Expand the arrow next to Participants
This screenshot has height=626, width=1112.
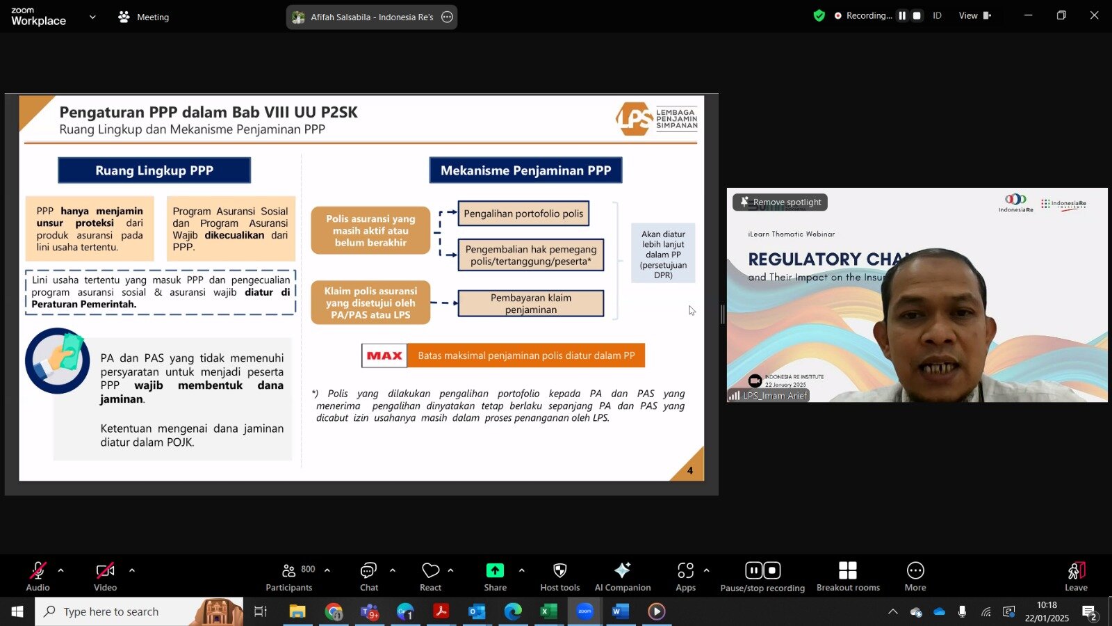[x=327, y=570]
